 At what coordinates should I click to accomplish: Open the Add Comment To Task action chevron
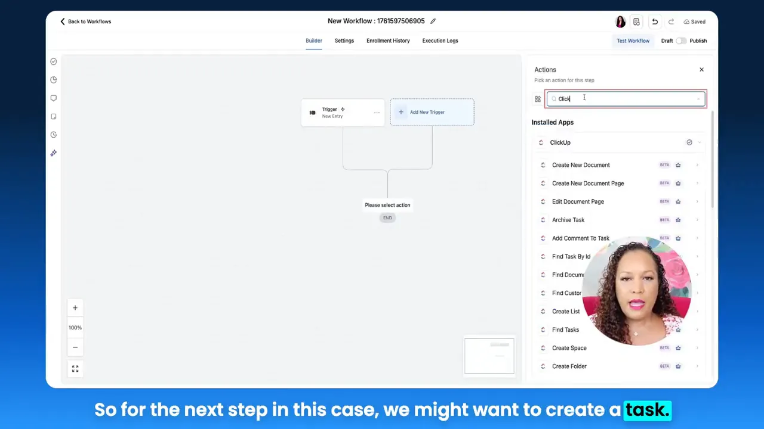click(697, 238)
